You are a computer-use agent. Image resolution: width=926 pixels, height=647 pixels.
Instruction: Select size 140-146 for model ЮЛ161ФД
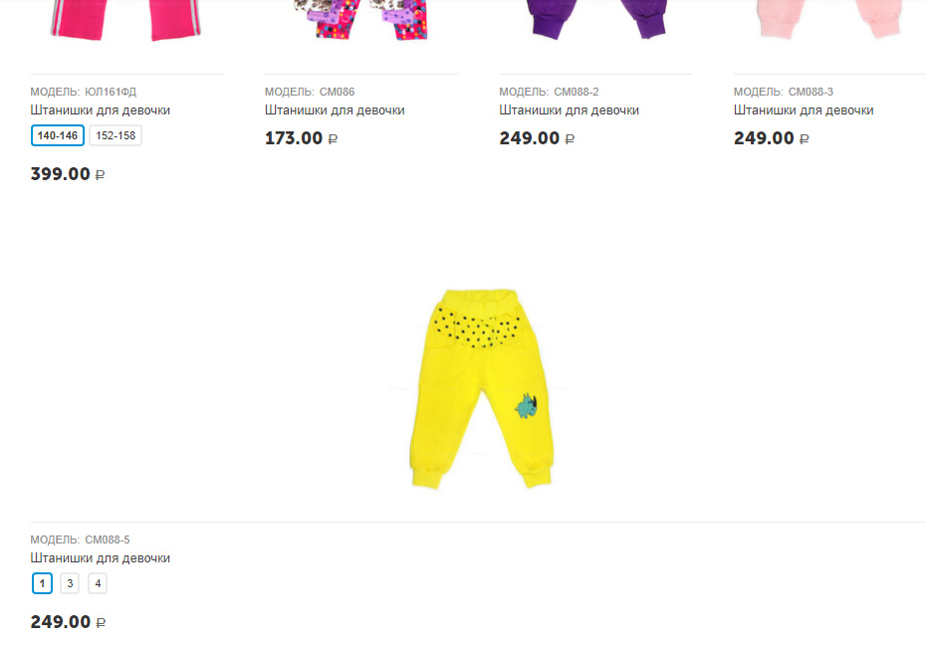[x=58, y=135]
